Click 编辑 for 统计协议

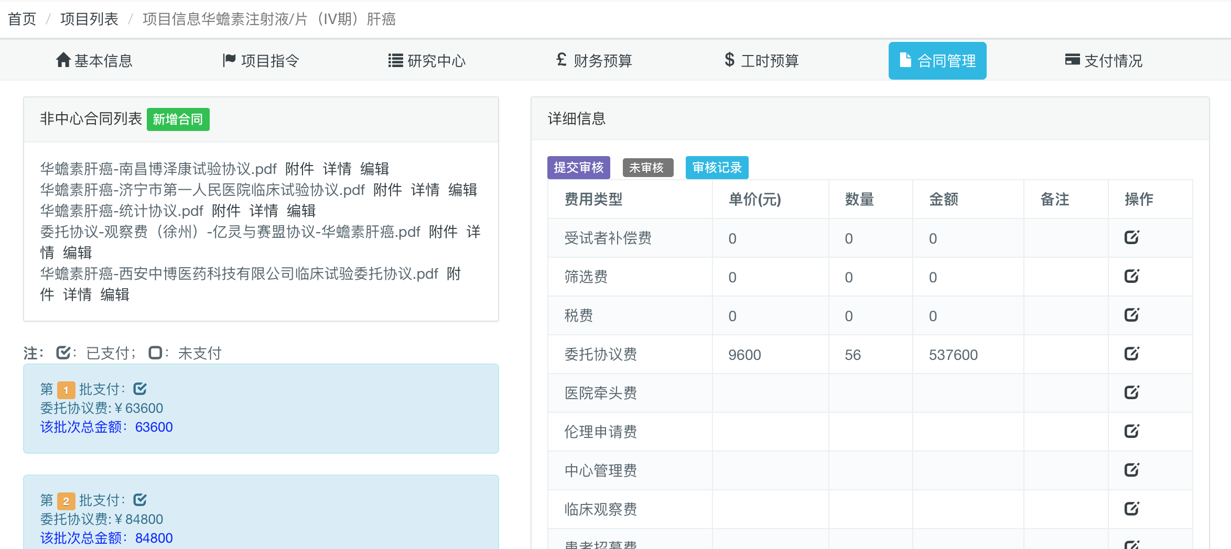coord(301,211)
